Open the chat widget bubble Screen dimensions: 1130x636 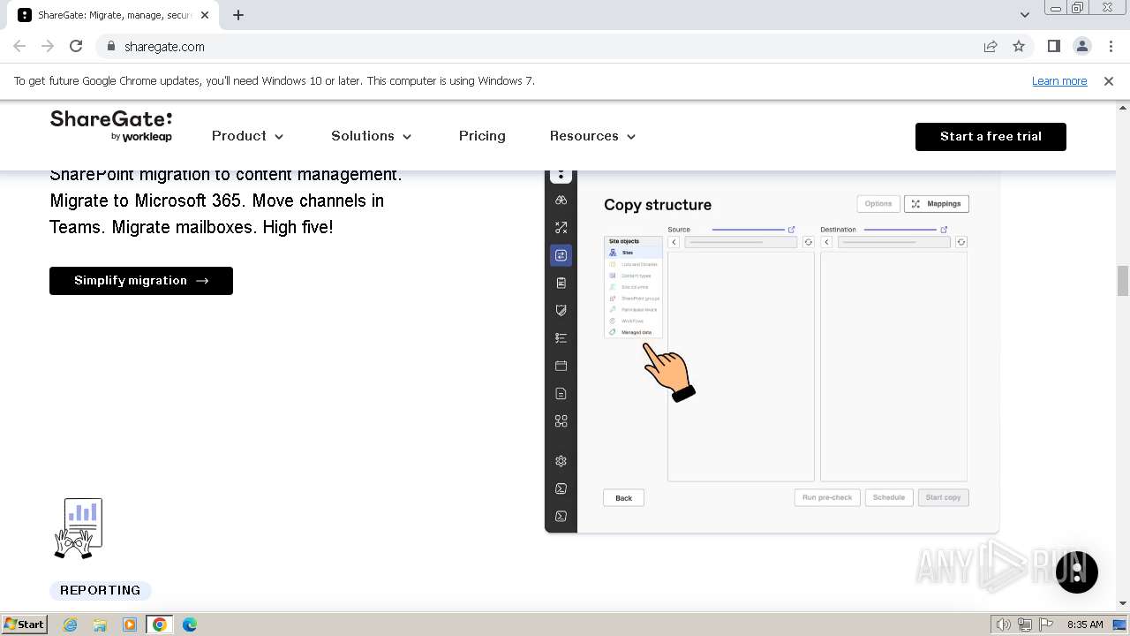point(1077,572)
